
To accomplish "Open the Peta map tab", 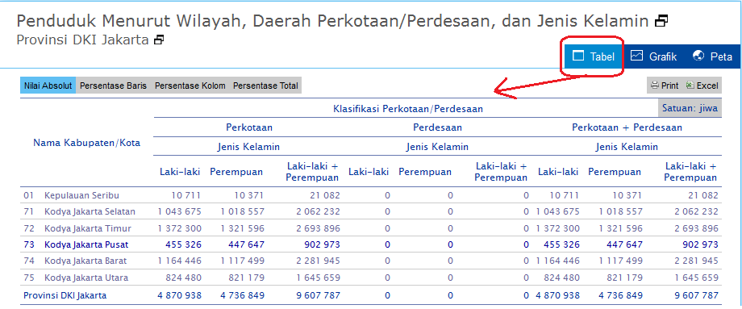I will [713, 56].
